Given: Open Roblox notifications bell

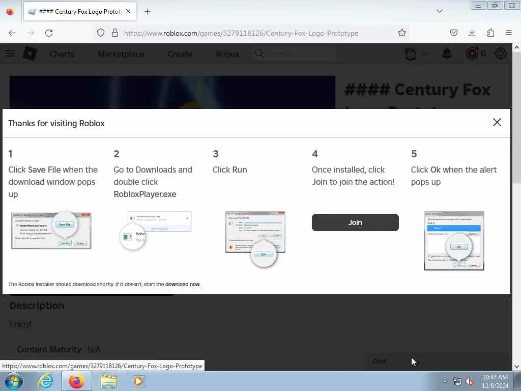Looking at the screenshot, I should click(447, 53).
